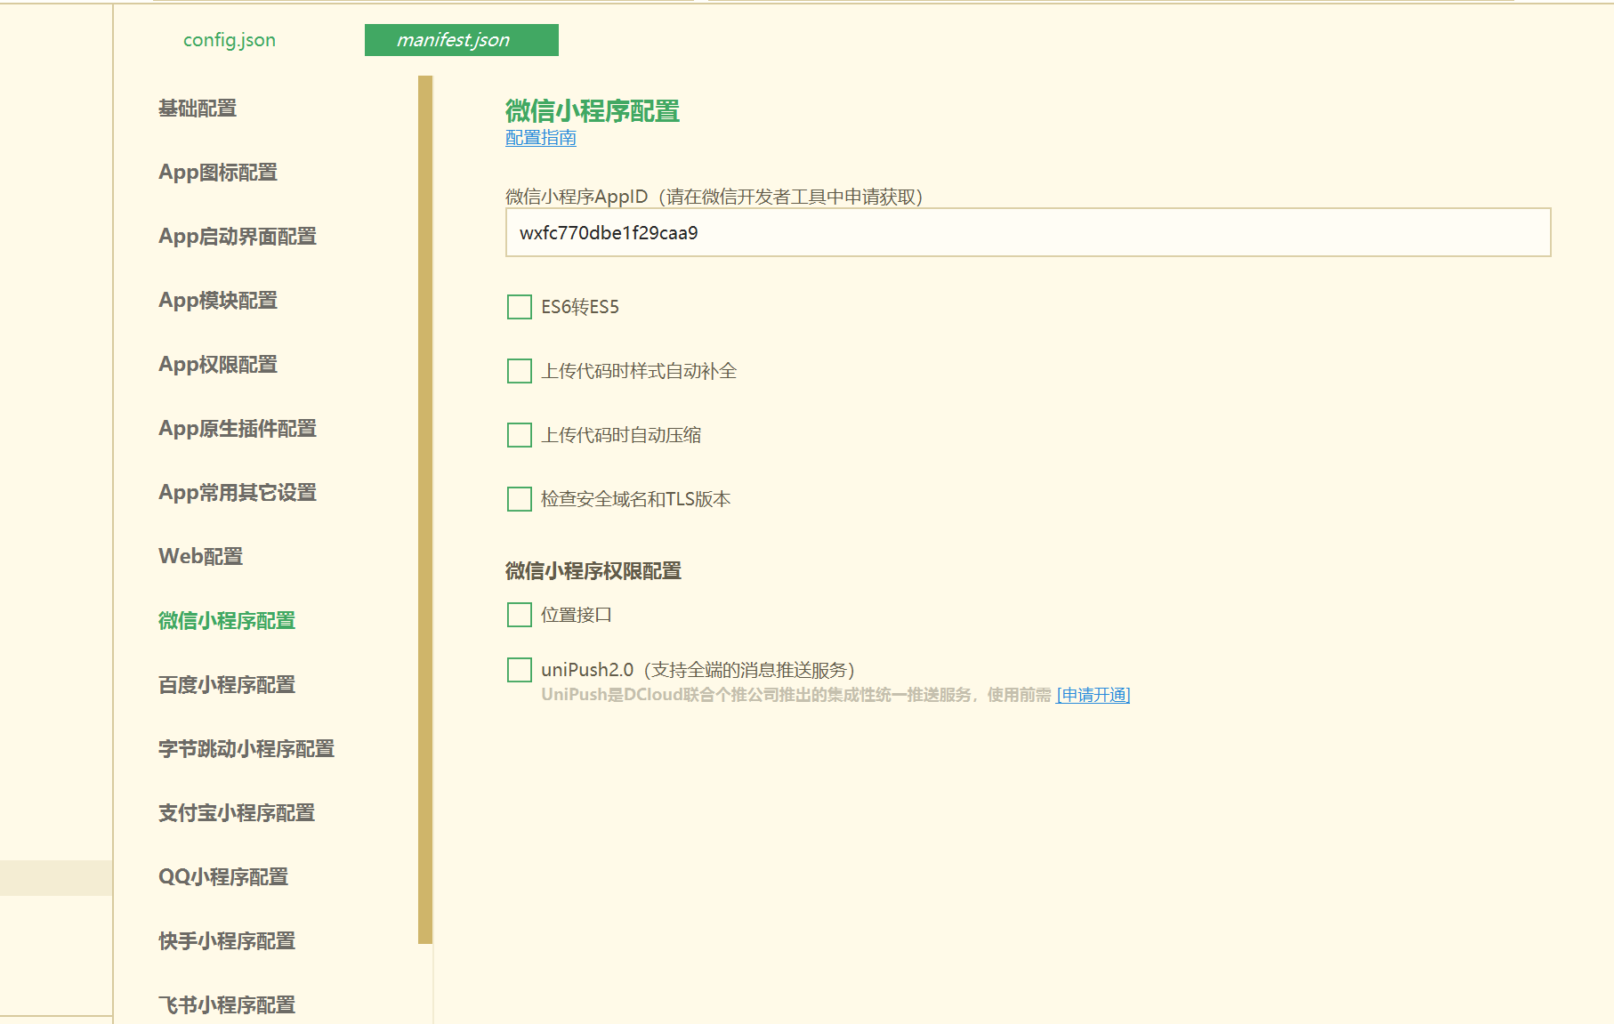Toggle 上传代码时样式自动补全 checkbox

pos(520,371)
